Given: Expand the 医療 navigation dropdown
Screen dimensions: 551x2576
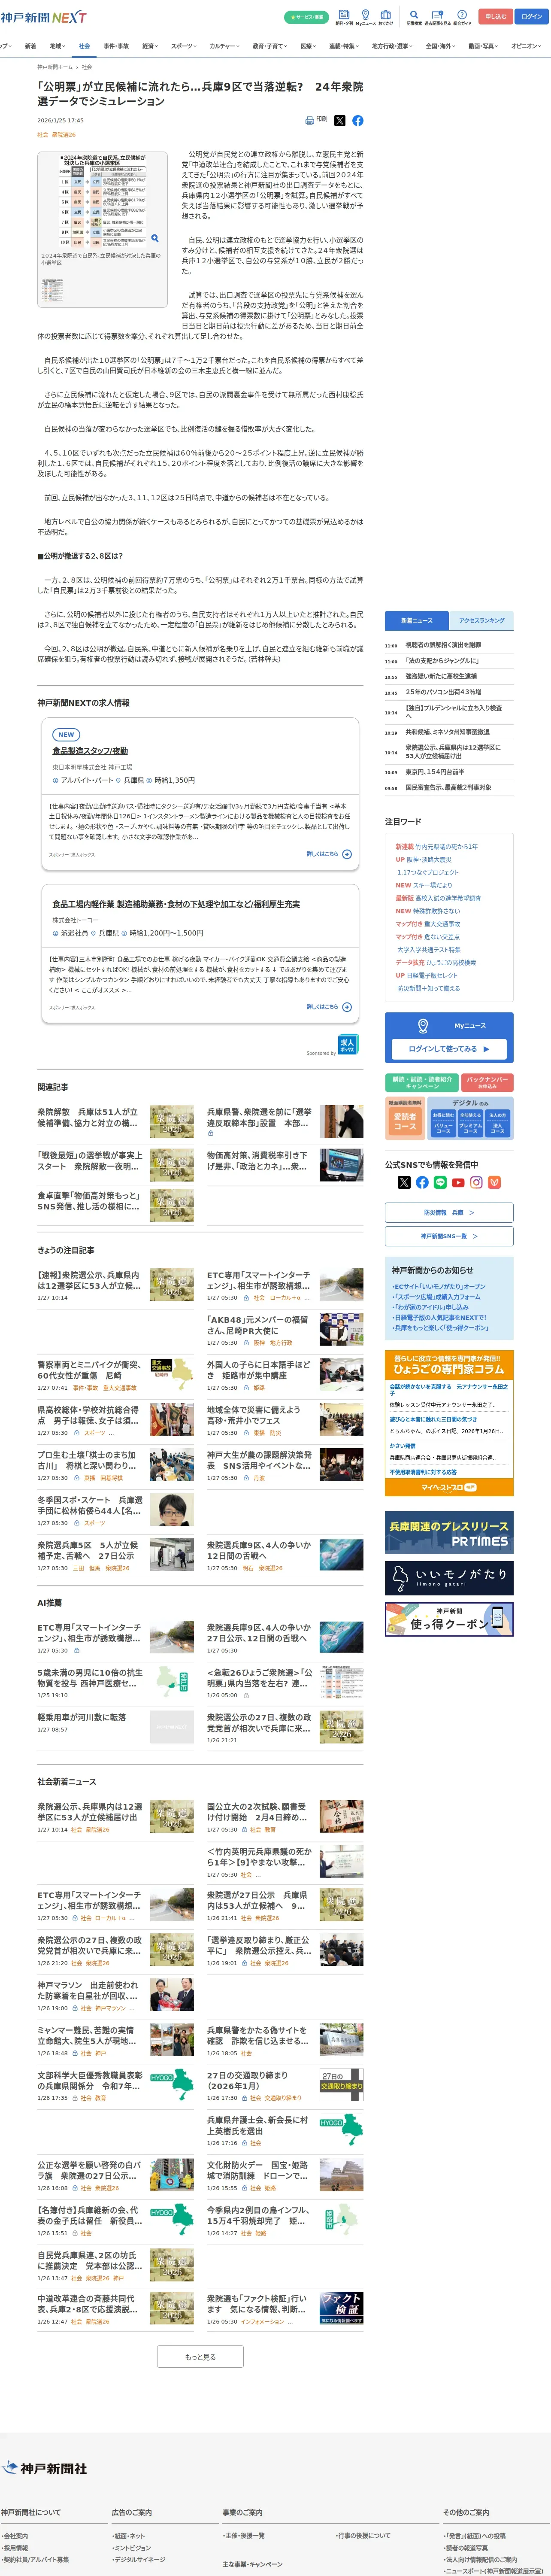Looking at the screenshot, I should (x=309, y=46).
